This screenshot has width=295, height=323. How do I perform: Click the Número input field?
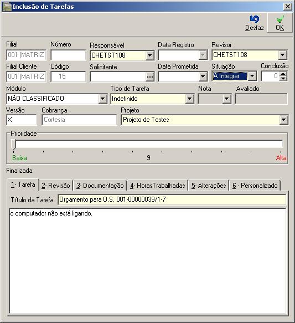pos(68,55)
